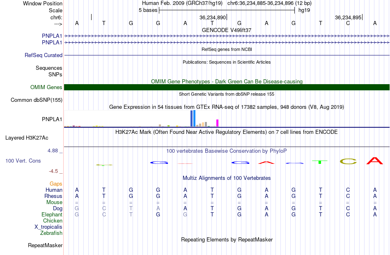Viewport: 390px width, 255px height.
Task: Open the 100 Vert. Cons track label
Action: [23, 161]
